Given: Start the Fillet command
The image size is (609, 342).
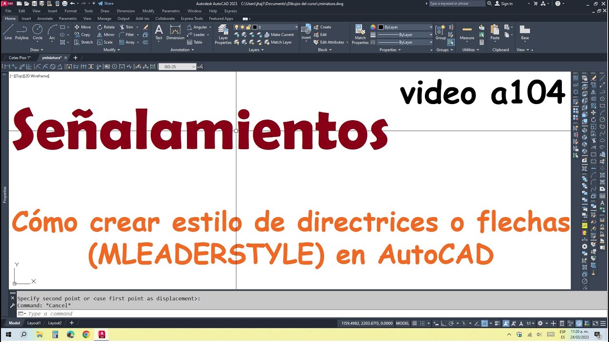Looking at the screenshot, I should pos(127,35).
